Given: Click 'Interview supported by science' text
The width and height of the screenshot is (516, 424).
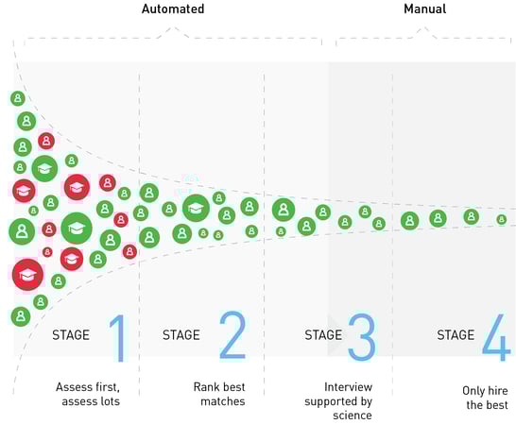Looking at the screenshot, I should click(338, 401).
